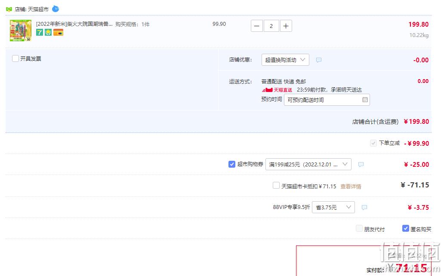Click the yellow shield guarantee badge icon
This screenshot has width=444, height=276.
(x=48, y=32)
